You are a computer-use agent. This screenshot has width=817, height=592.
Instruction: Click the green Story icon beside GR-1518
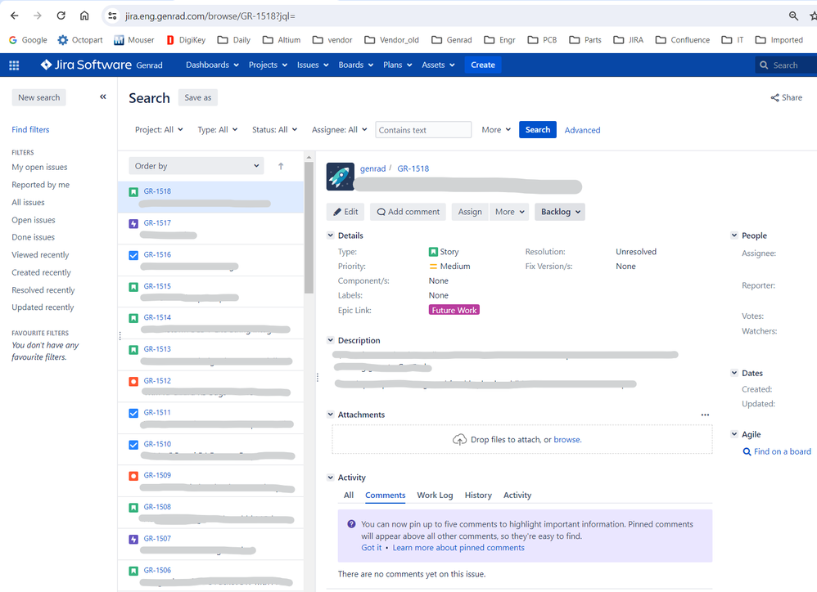click(133, 191)
